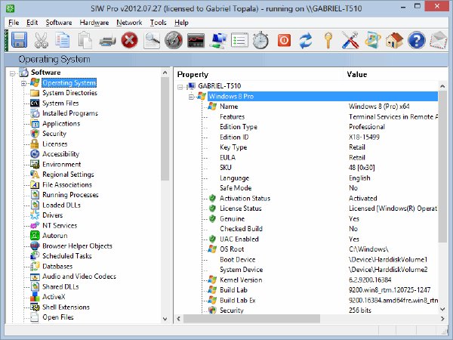Image resolution: width=453 pixels, height=340 pixels.
Task: Select Accessibility in the tree
Action: tap(60, 154)
